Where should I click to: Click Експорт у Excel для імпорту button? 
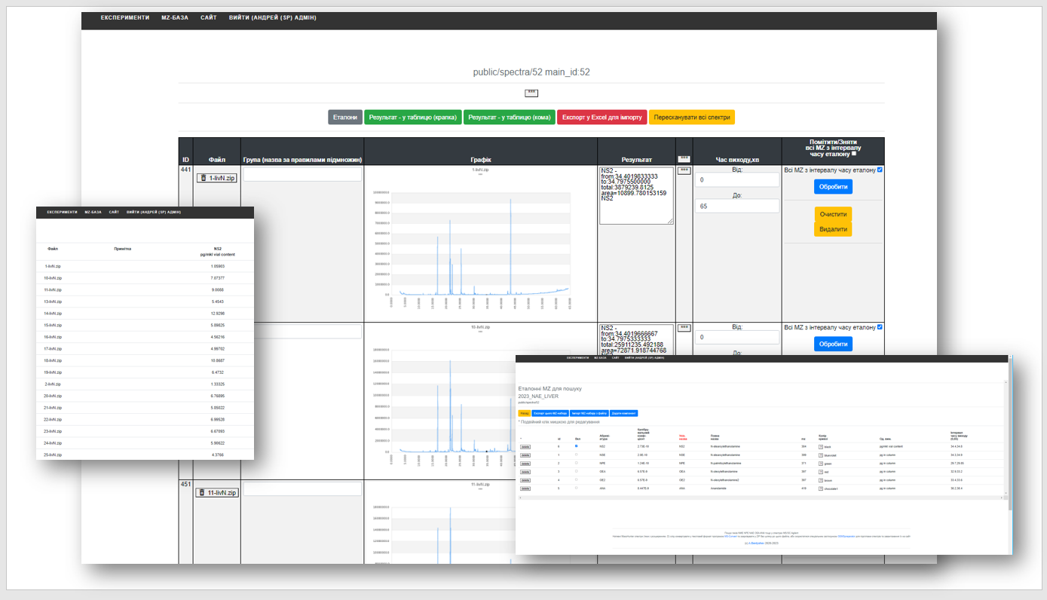[x=602, y=118]
